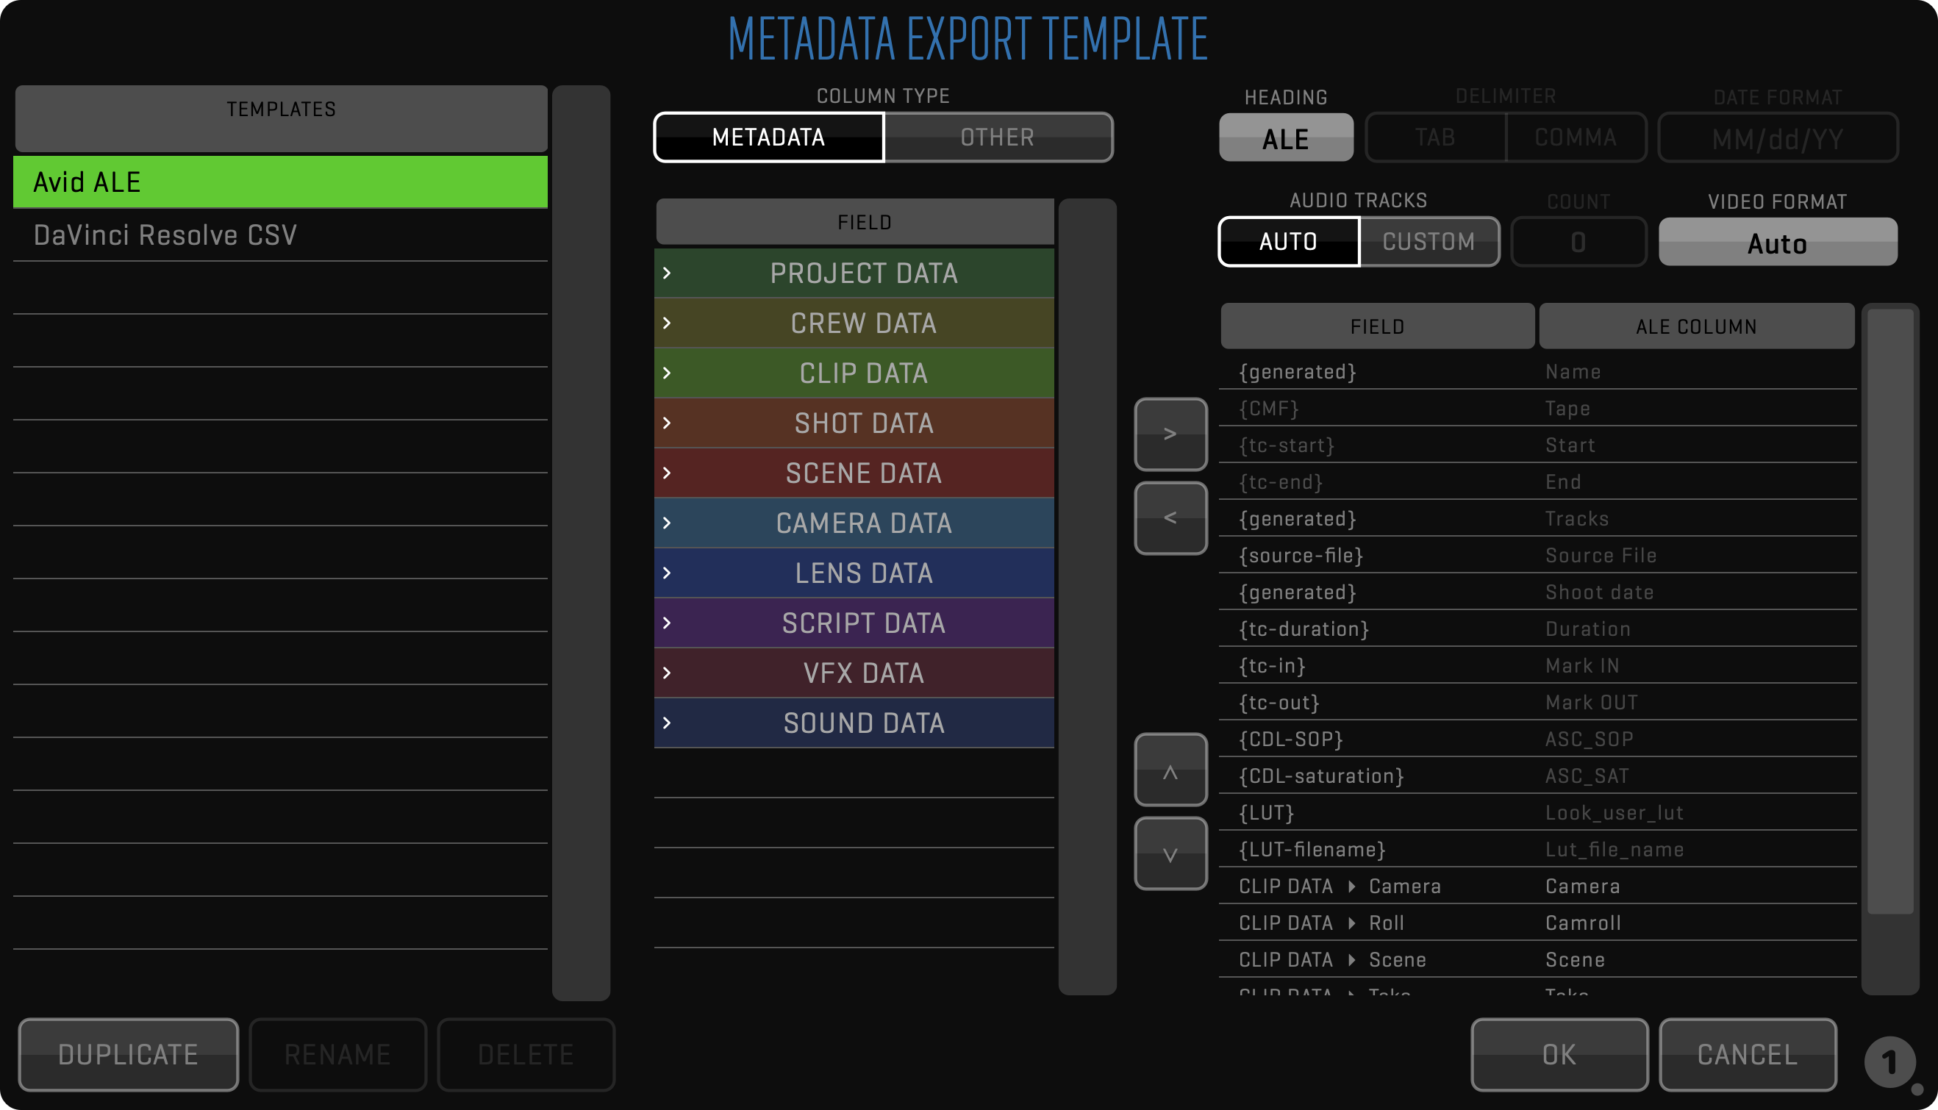Set audio tracks to CUSTOM
The width and height of the screenshot is (1938, 1110).
coord(1429,242)
